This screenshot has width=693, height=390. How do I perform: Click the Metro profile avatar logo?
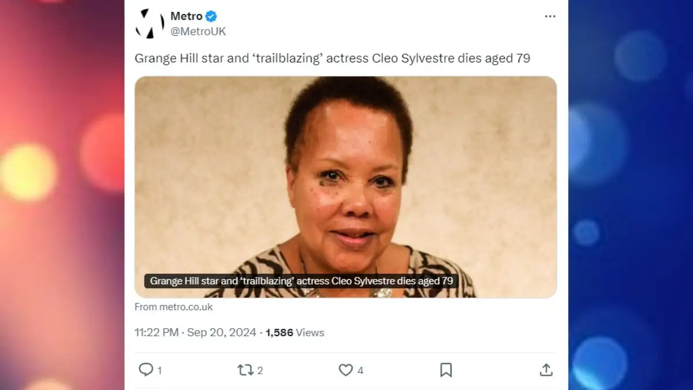coord(150,24)
